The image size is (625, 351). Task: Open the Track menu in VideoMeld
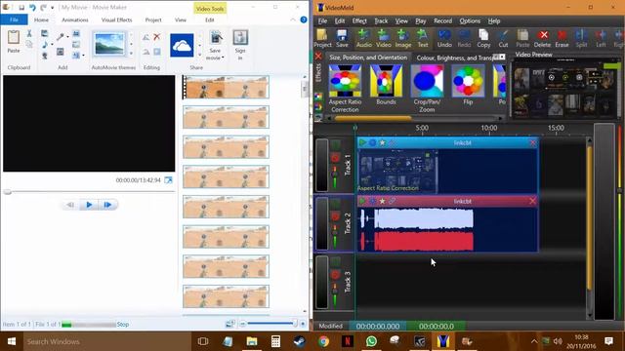(x=381, y=20)
